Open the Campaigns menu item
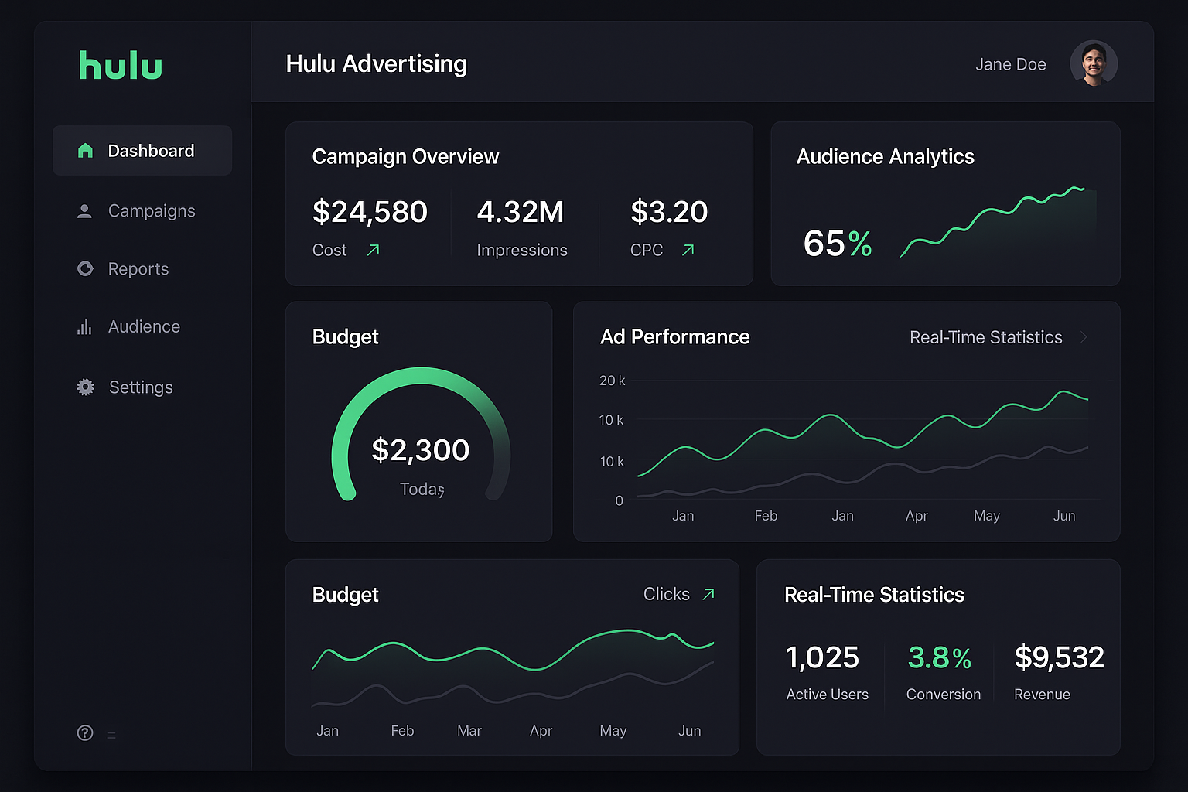Viewport: 1188px width, 792px height. click(x=152, y=211)
